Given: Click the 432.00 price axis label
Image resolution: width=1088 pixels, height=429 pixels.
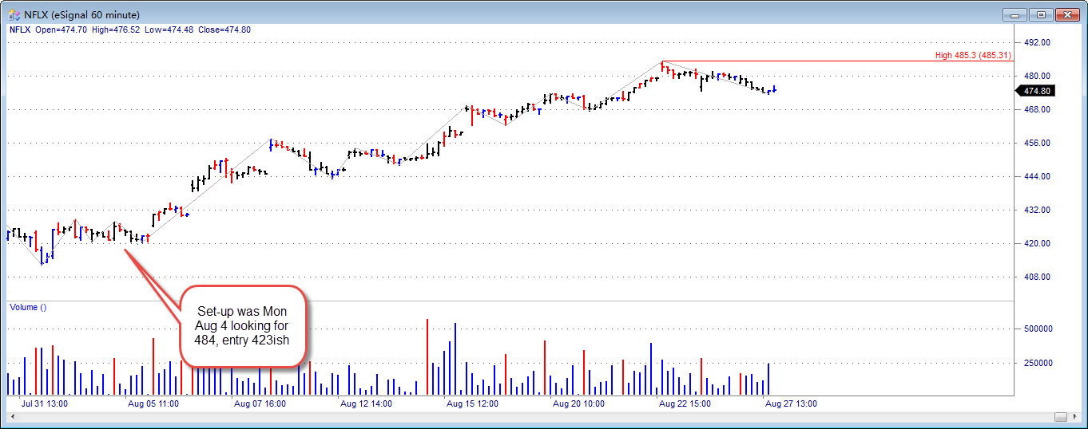Looking at the screenshot, I should pyautogui.click(x=1037, y=210).
